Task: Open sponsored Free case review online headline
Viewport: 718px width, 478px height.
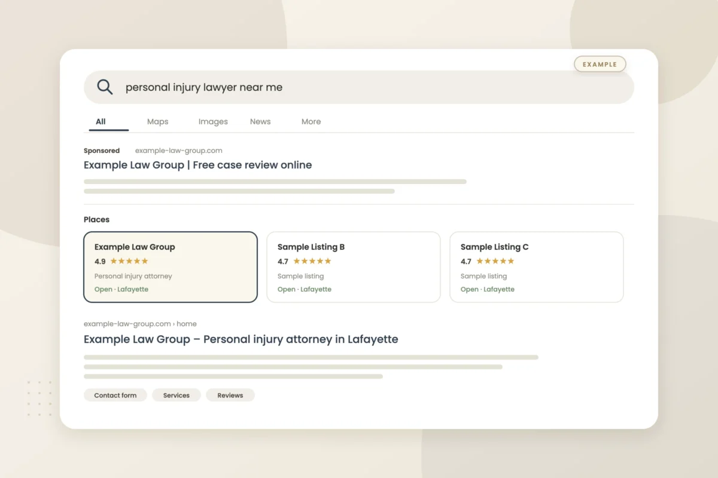Action: coord(197,165)
